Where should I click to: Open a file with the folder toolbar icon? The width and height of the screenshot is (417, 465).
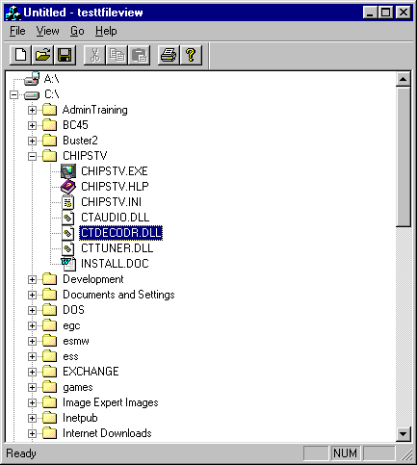42,55
